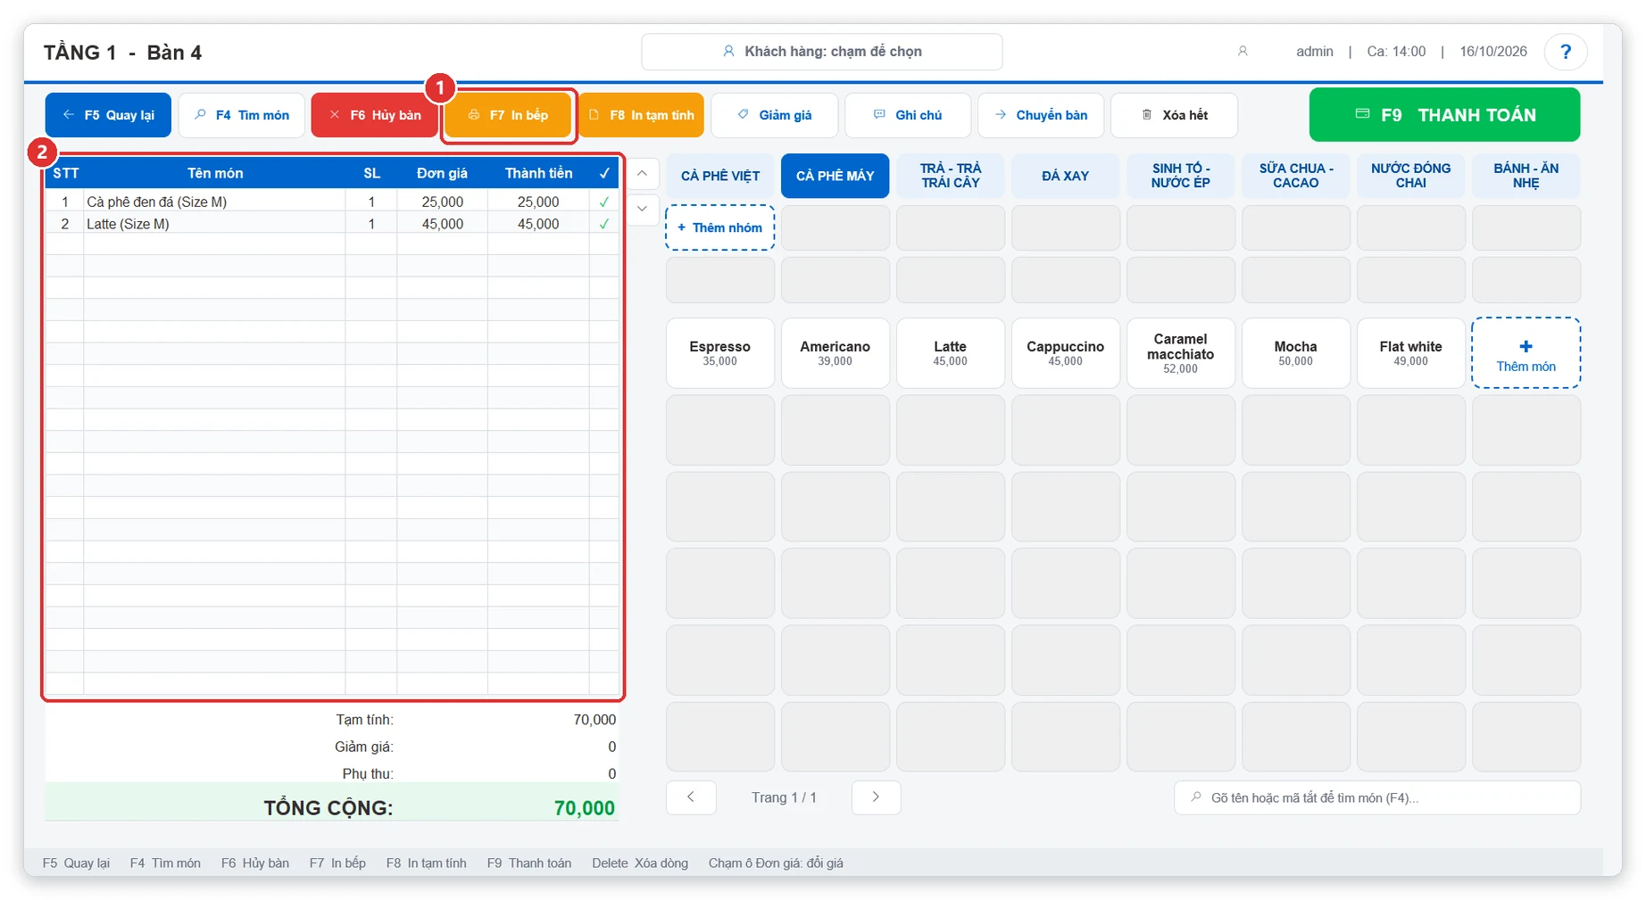Focus the dish search box
This screenshot has width=1646, height=900.
point(1377,797)
